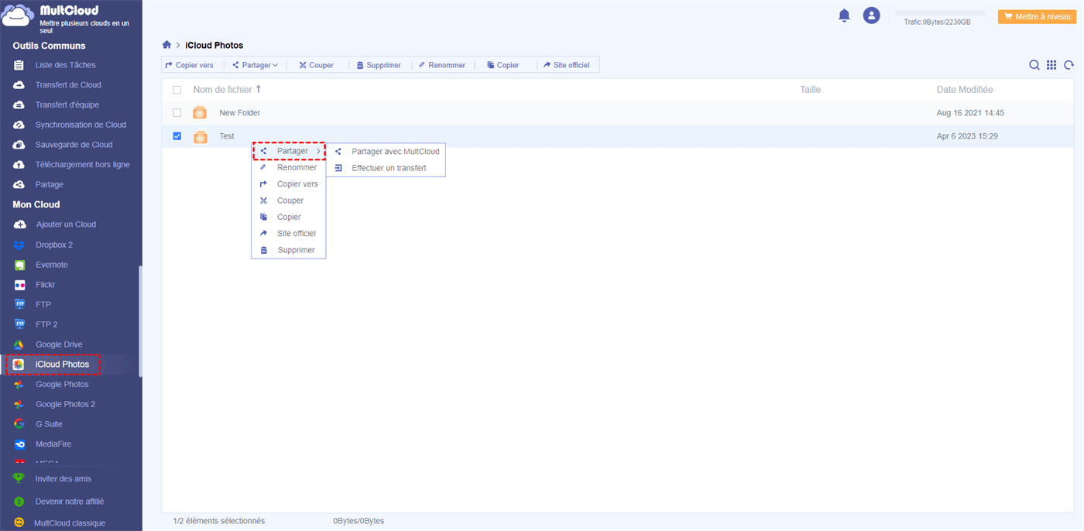This screenshot has height=531, width=1084.
Task: Click Copier toolbar button
Action: point(503,65)
